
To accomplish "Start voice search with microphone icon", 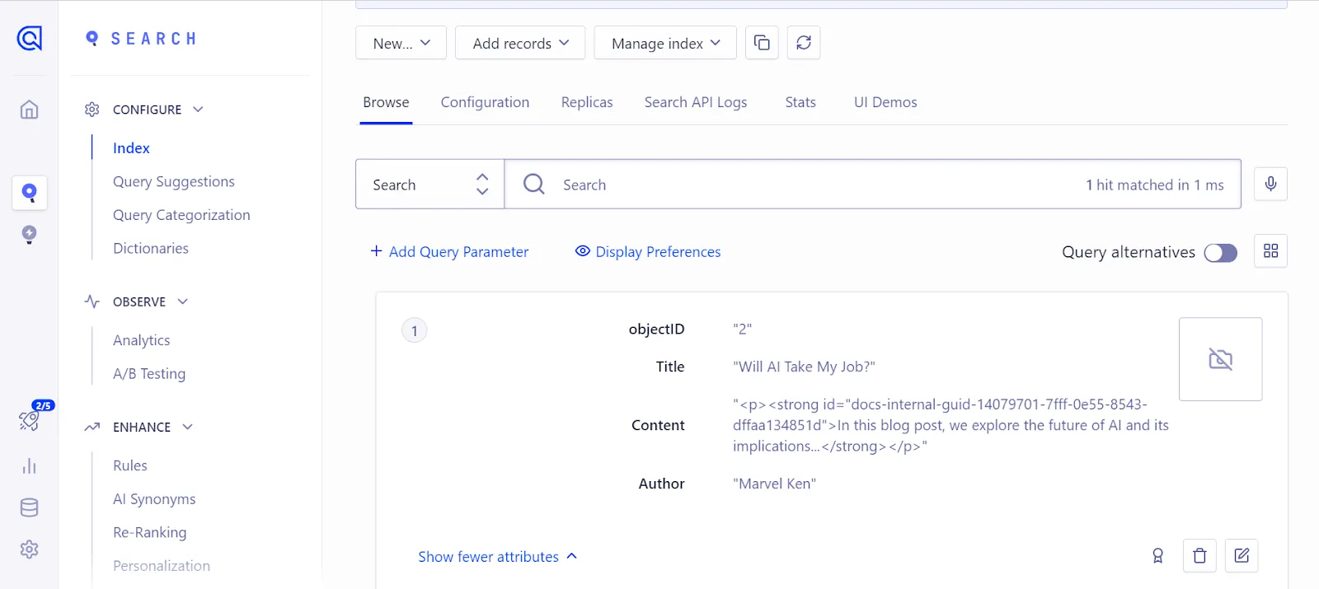I will [x=1270, y=184].
